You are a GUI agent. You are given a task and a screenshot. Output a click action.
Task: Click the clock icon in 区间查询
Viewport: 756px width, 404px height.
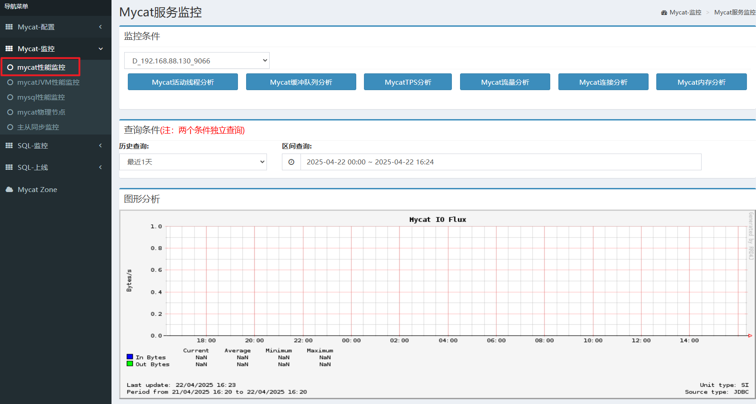click(x=291, y=162)
